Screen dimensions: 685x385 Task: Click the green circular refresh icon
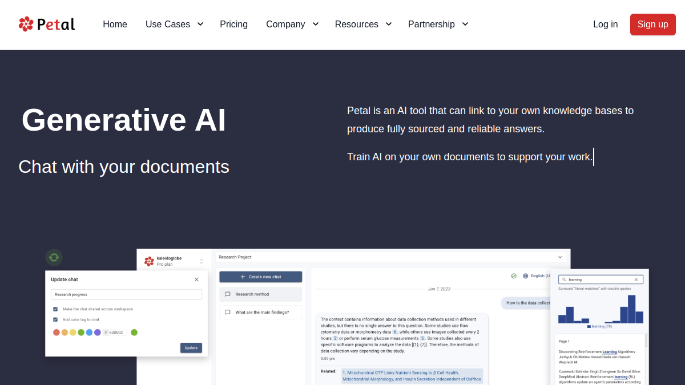click(54, 257)
